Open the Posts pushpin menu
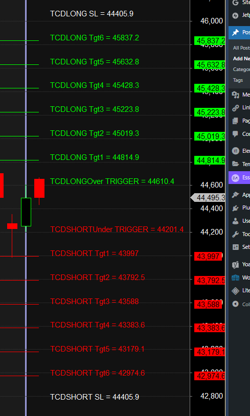Image resolution: width=250 pixels, height=416 pixels. pos(235,32)
